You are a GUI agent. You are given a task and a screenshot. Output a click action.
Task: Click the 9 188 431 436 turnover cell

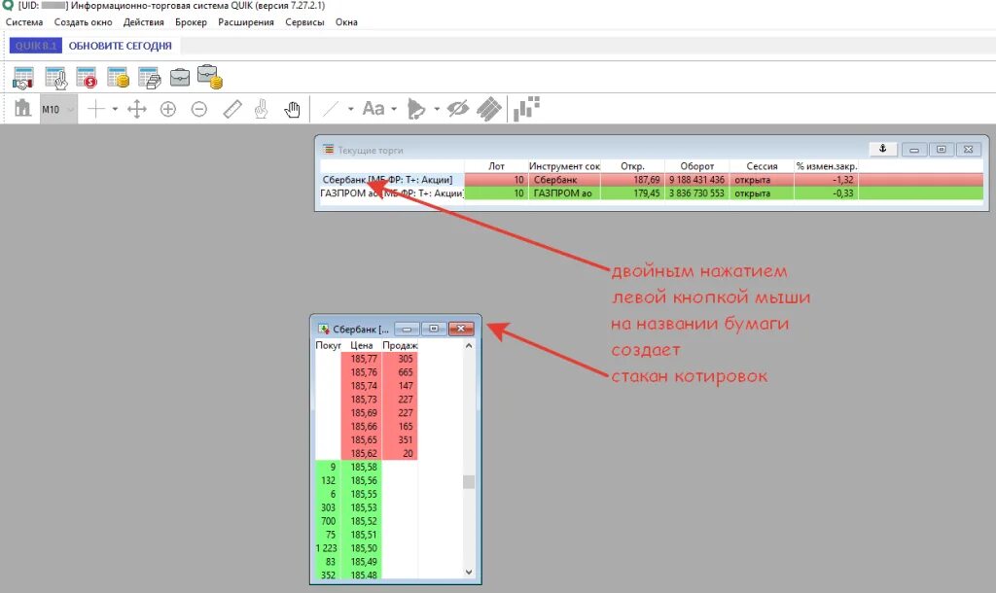pyautogui.click(x=696, y=180)
